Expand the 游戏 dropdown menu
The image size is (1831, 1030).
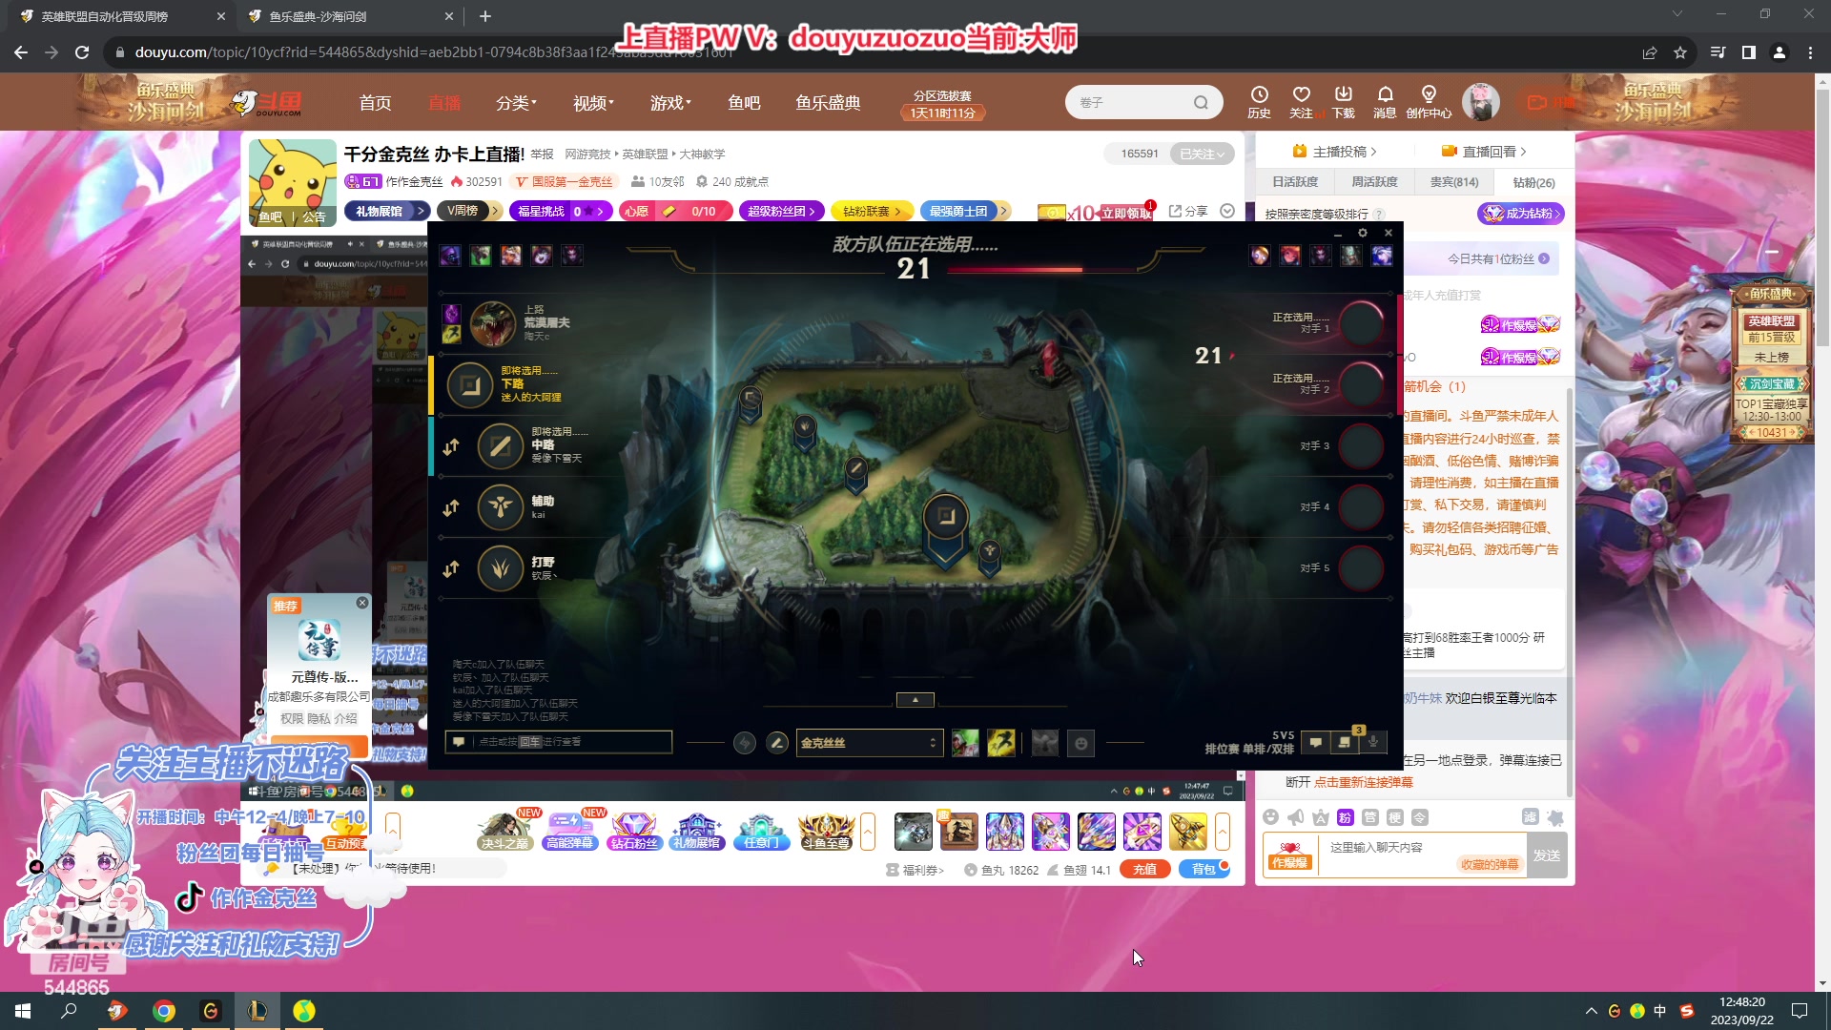click(x=670, y=103)
